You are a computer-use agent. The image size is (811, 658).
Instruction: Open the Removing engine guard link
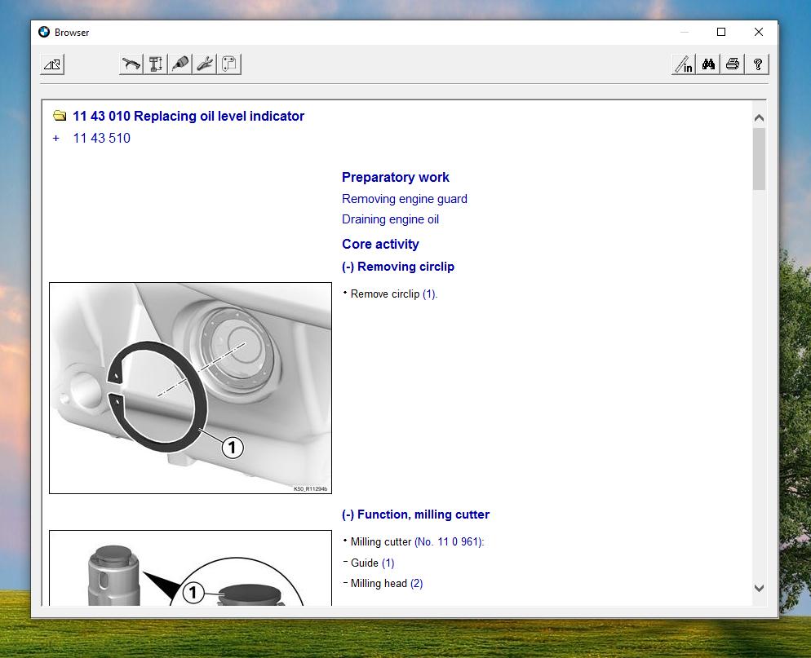tap(404, 199)
